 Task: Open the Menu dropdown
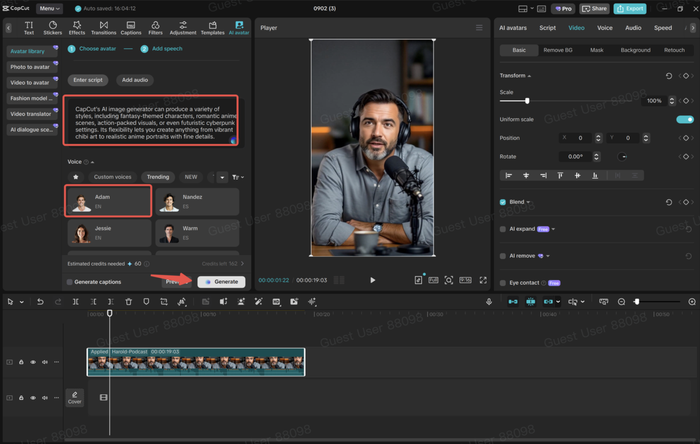click(x=50, y=8)
